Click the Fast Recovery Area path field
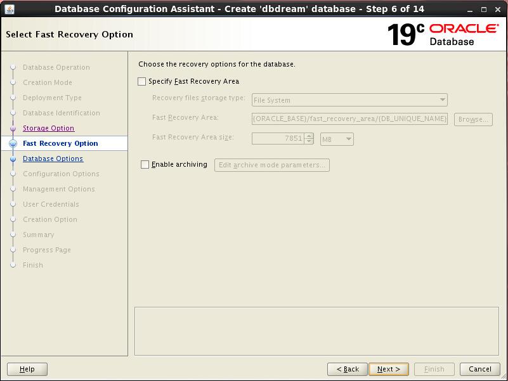508x381 pixels. point(349,119)
